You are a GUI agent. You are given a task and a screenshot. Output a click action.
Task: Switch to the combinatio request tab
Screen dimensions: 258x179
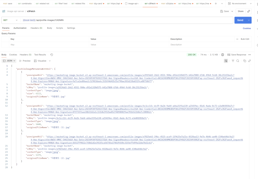(25, 3)
